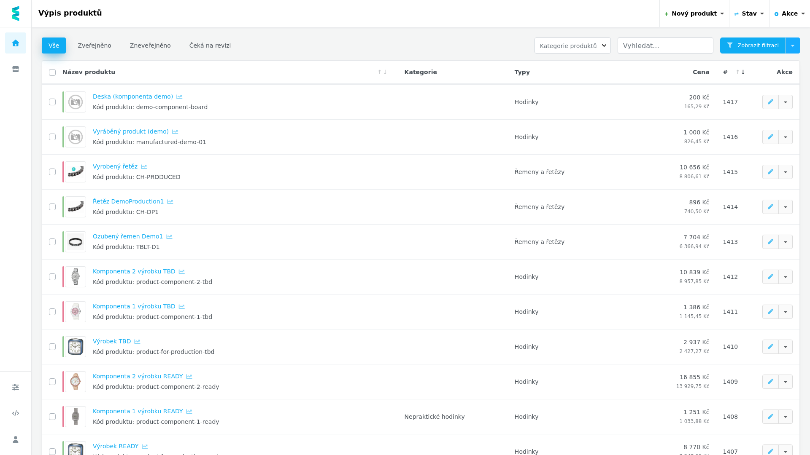Select all products with header checkbox
The height and width of the screenshot is (455, 810).
[x=52, y=72]
